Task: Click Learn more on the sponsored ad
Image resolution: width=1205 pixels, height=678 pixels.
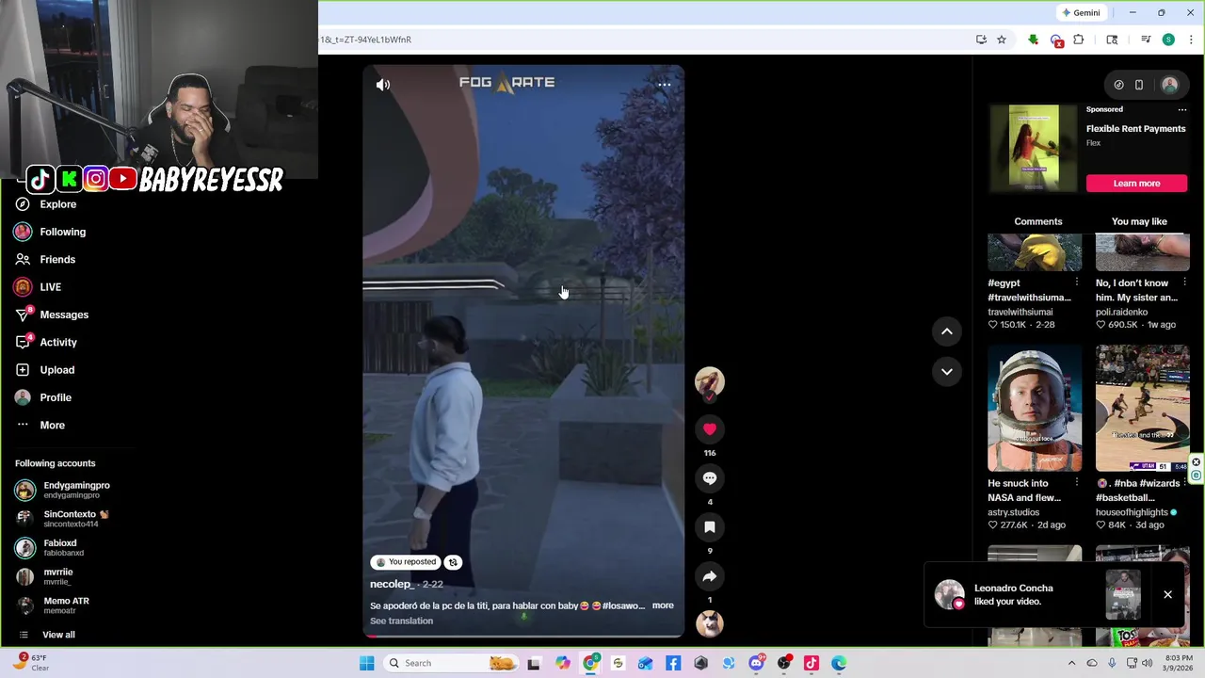Action: point(1136,184)
